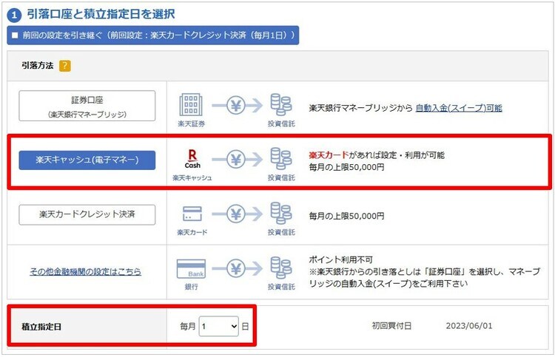Open その他金融機関の設定はこちら link
This screenshot has height=357, width=555.
(x=85, y=272)
